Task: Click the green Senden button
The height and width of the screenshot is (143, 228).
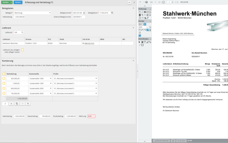Action: pos(6,2)
